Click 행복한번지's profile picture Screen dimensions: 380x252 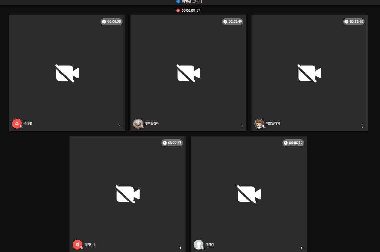tap(138, 123)
